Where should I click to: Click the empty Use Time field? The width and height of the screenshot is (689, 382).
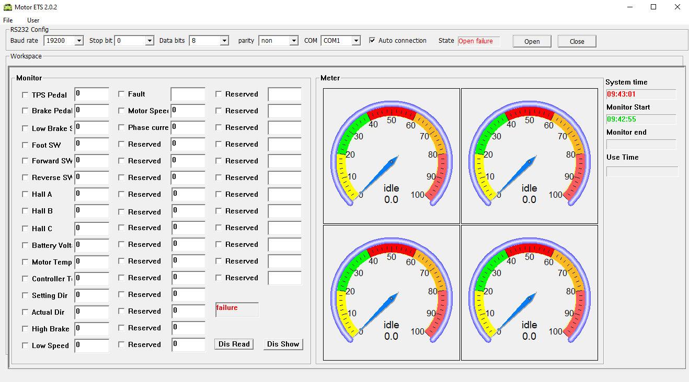tap(642, 171)
